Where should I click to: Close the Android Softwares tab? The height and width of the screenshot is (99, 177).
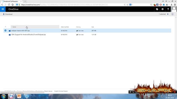pyautogui.click(x=21, y=1)
